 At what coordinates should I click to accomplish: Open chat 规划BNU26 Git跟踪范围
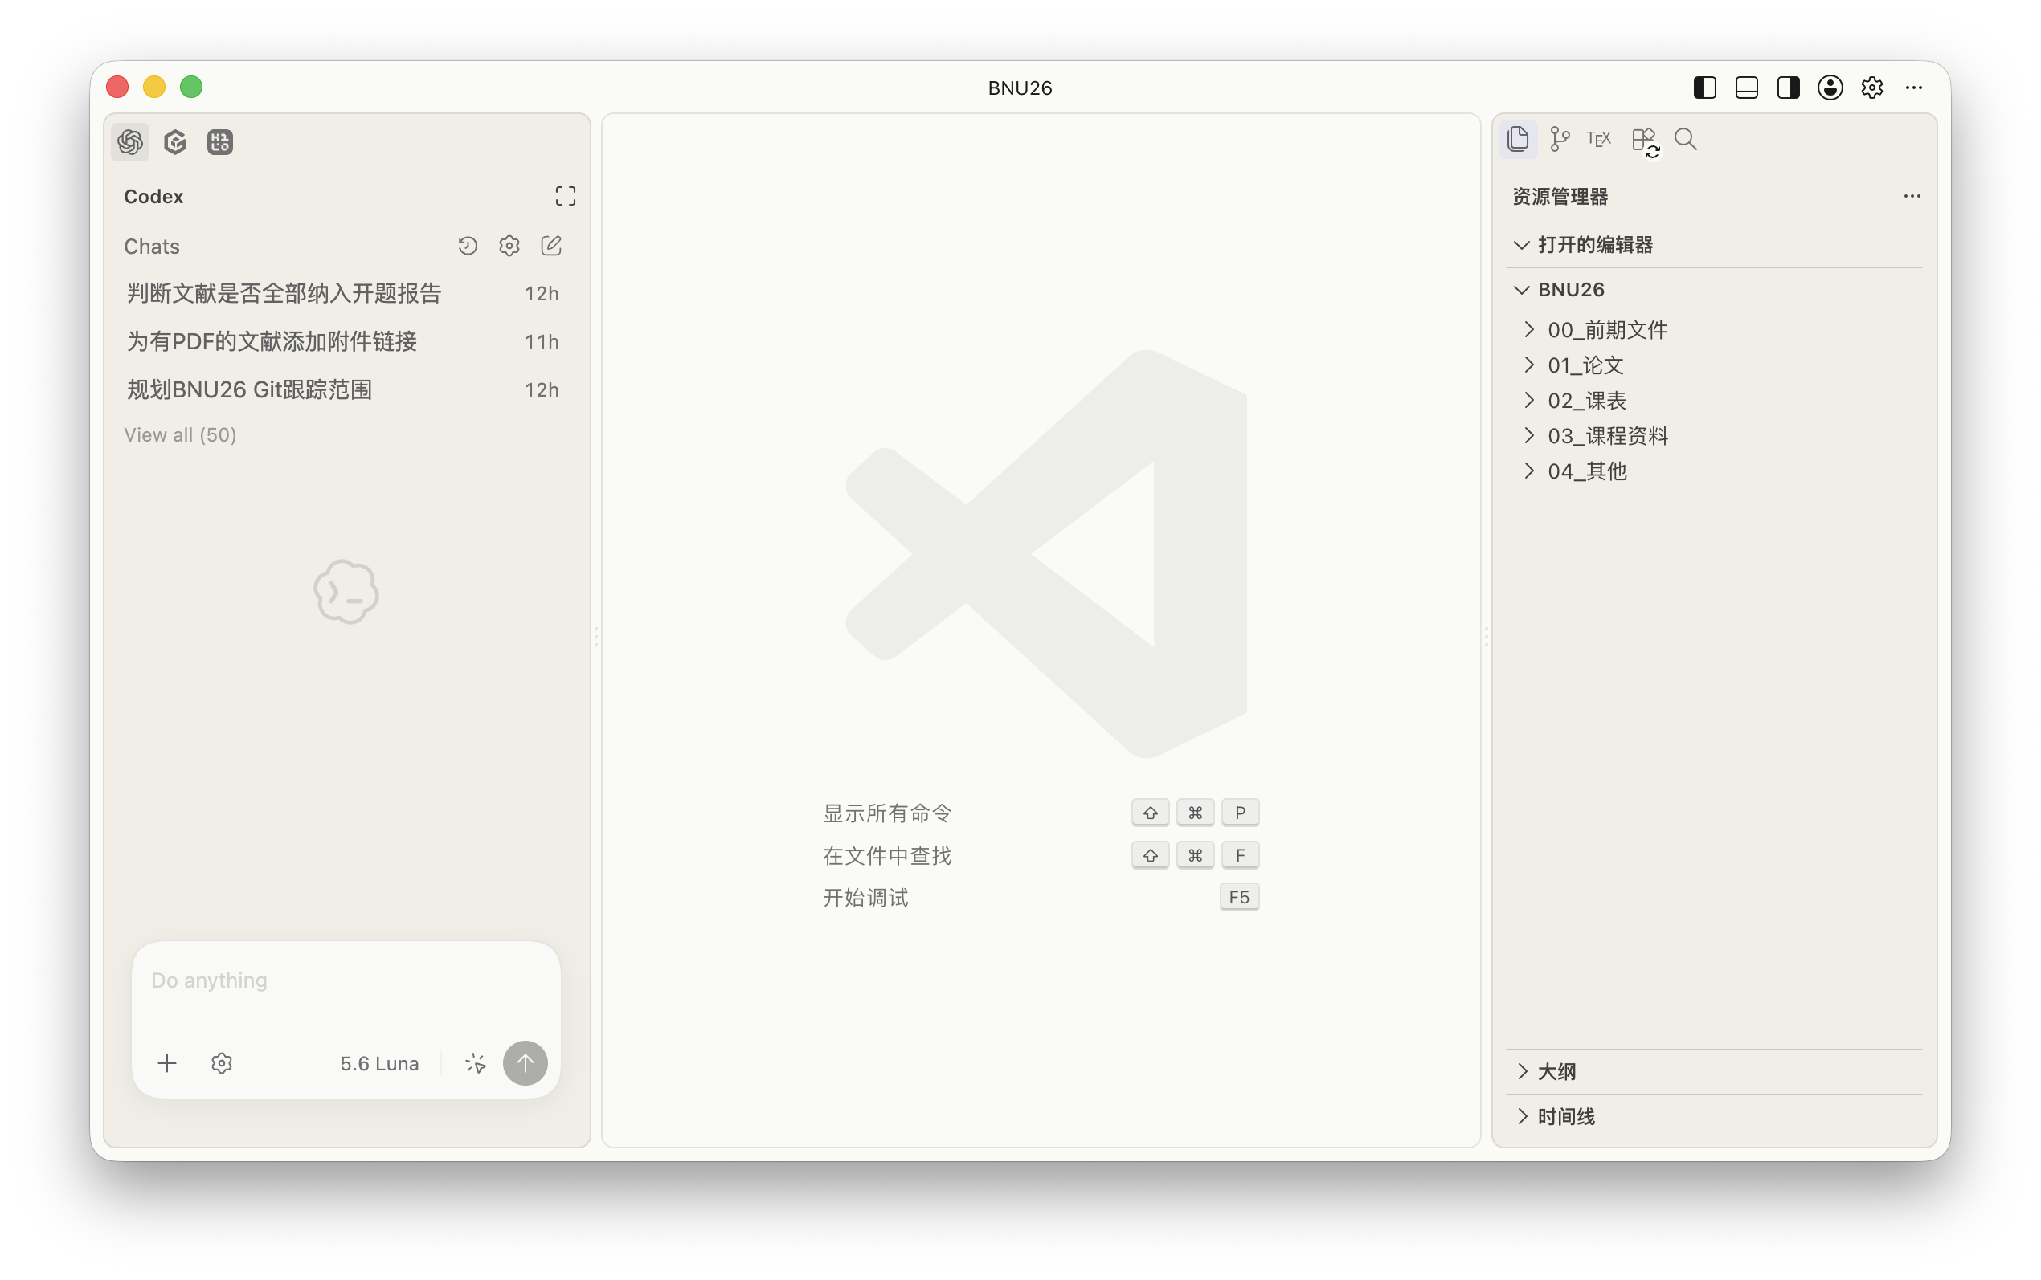tap(343, 389)
